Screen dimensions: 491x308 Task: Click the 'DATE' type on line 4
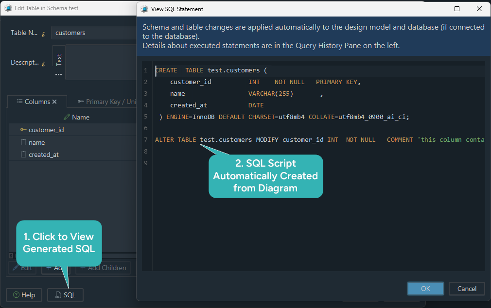tap(256, 105)
